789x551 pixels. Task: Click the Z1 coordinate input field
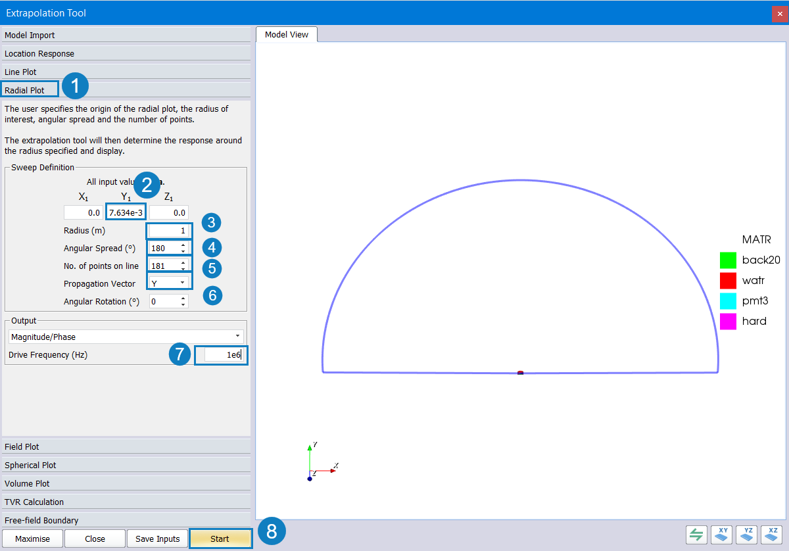click(x=169, y=213)
